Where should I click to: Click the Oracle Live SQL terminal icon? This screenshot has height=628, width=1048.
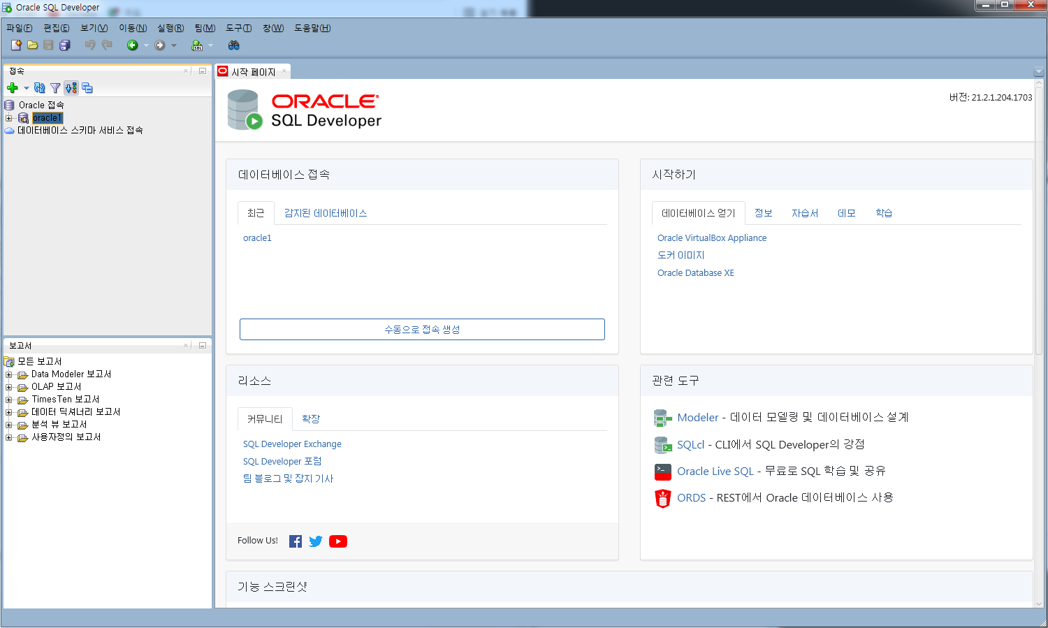click(x=662, y=472)
